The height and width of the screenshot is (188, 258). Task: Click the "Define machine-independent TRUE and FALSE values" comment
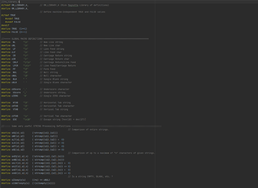72,12
